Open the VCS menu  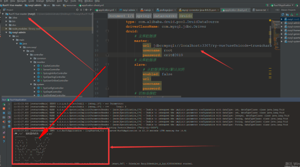pos(80,1)
